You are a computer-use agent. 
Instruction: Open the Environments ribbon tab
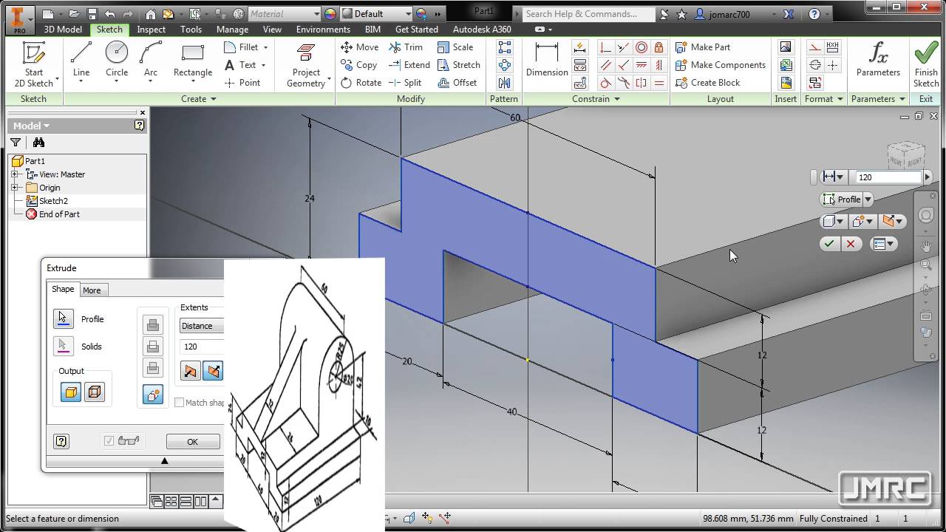click(x=323, y=30)
